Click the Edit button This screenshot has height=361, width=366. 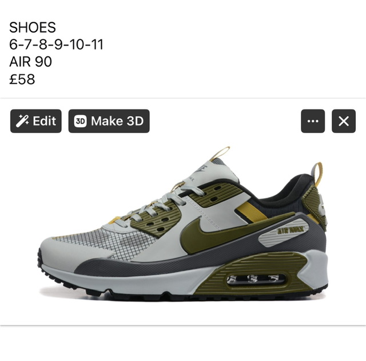pyautogui.click(x=36, y=121)
